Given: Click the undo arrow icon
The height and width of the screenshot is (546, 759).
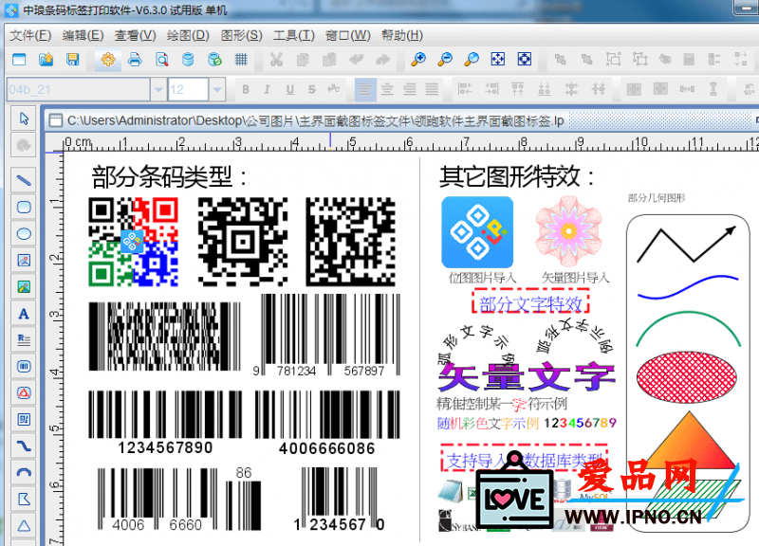Looking at the screenshot, I should pyautogui.click(x=357, y=60).
